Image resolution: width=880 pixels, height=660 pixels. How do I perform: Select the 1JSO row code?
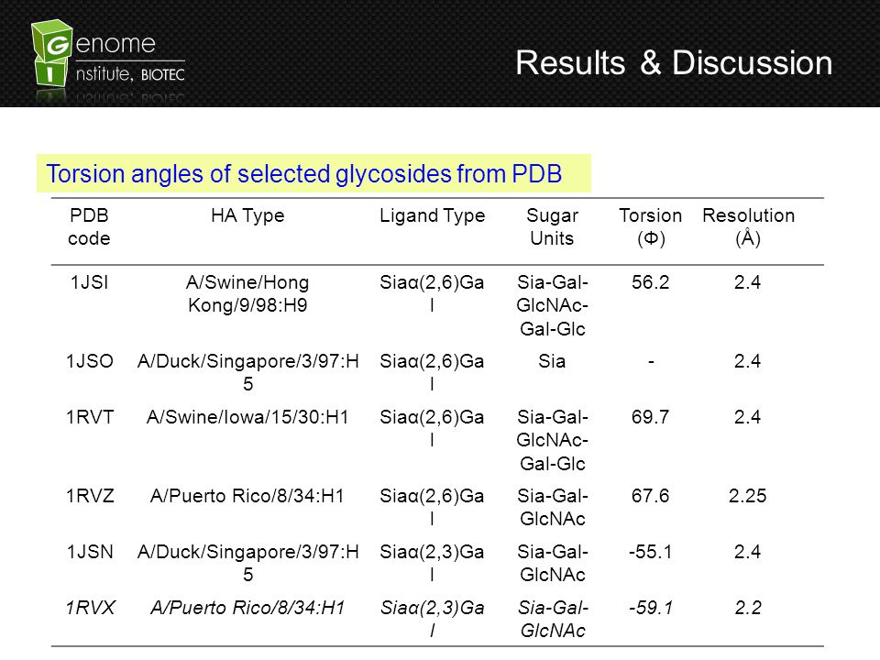90,361
